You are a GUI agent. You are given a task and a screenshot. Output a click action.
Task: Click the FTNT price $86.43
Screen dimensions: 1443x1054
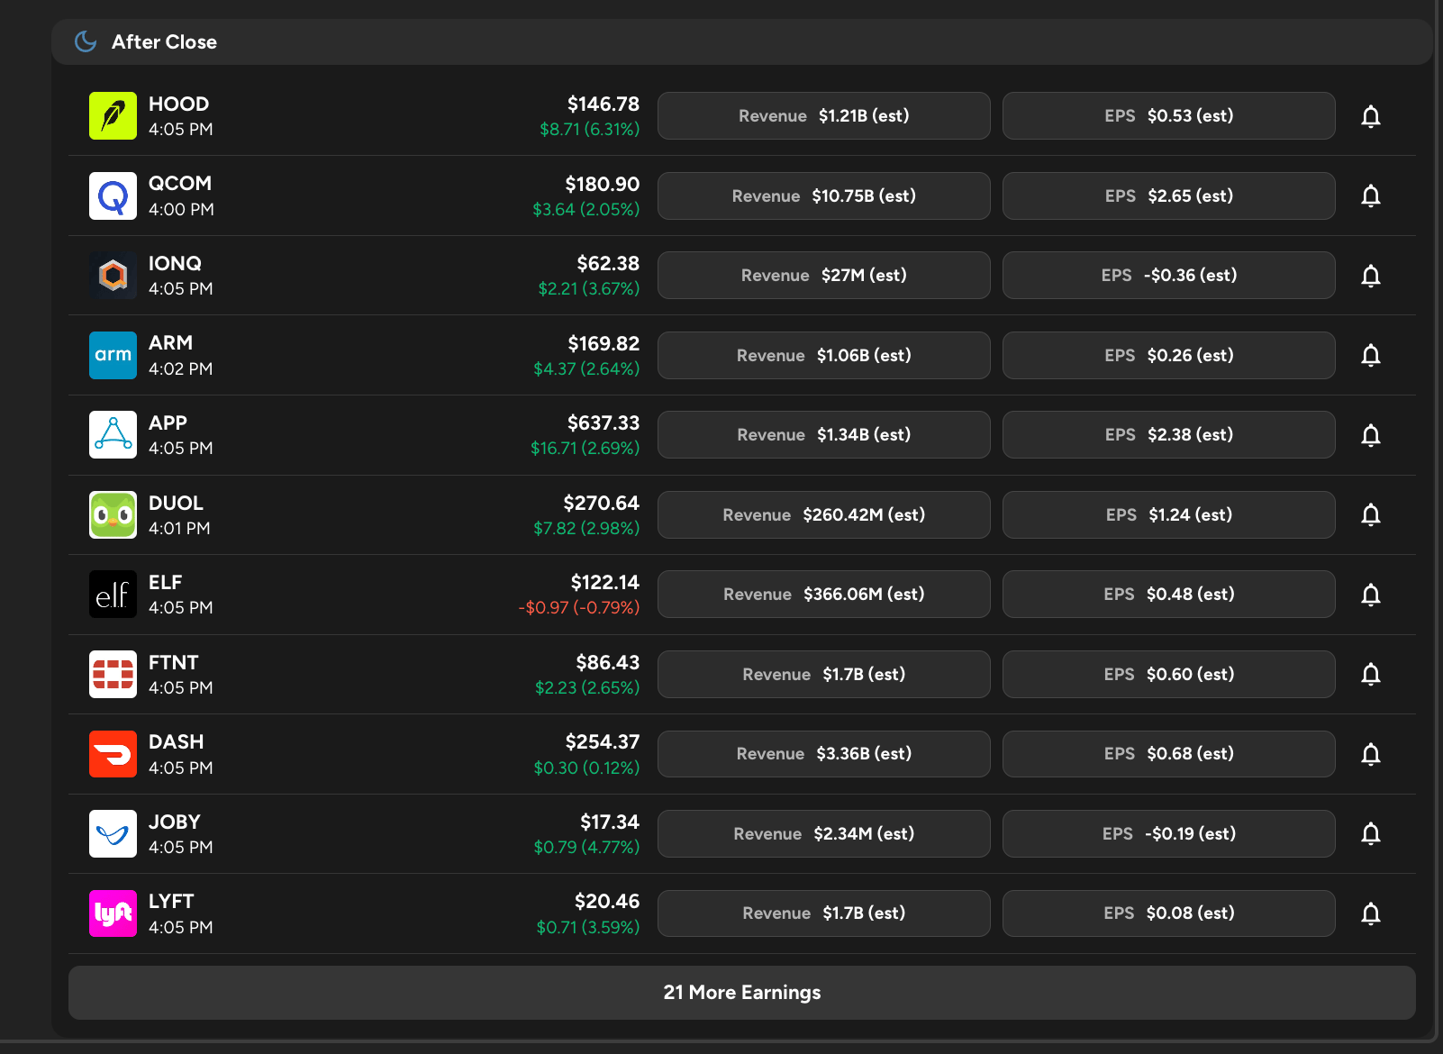608,662
